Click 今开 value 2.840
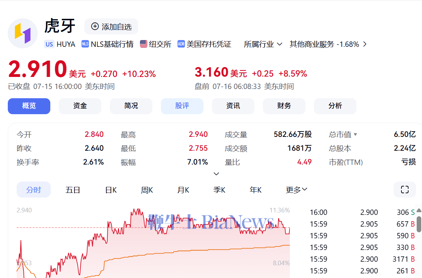 pyautogui.click(x=94, y=134)
